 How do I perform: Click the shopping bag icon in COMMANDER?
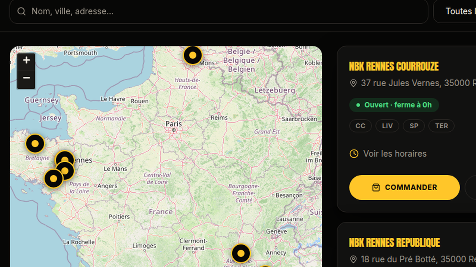[376, 187]
